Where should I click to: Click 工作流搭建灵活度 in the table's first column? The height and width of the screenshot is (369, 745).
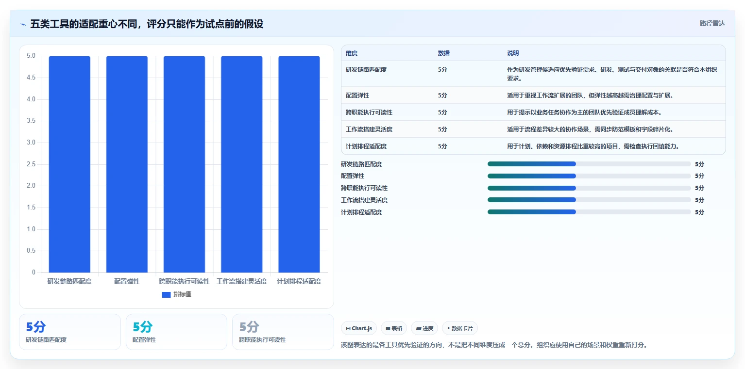(369, 129)
